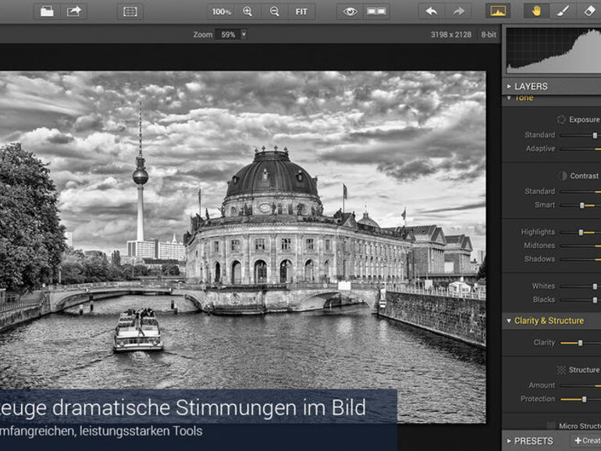601x451 pixels.
Task: Open the Zoom percentage dropdown
Action: point(244,34)
